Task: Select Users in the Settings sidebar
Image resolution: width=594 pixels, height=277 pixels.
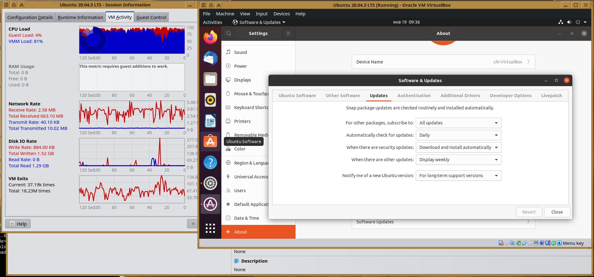Action: coord(245,191)
